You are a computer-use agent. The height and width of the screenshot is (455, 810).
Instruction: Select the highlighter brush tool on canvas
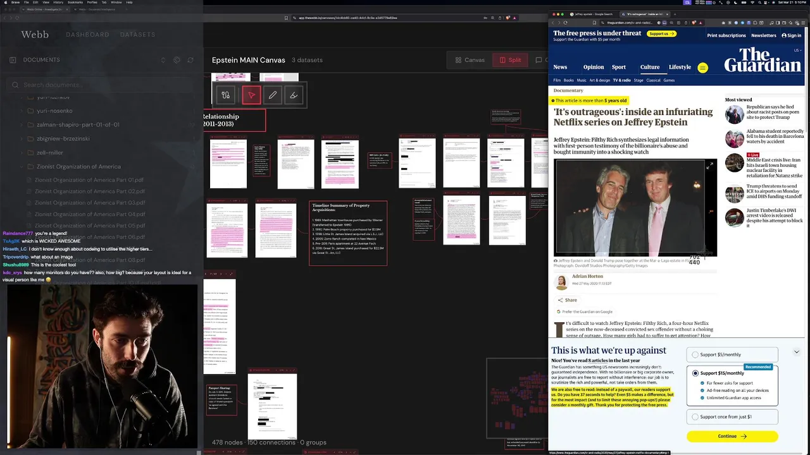(294, 95)
